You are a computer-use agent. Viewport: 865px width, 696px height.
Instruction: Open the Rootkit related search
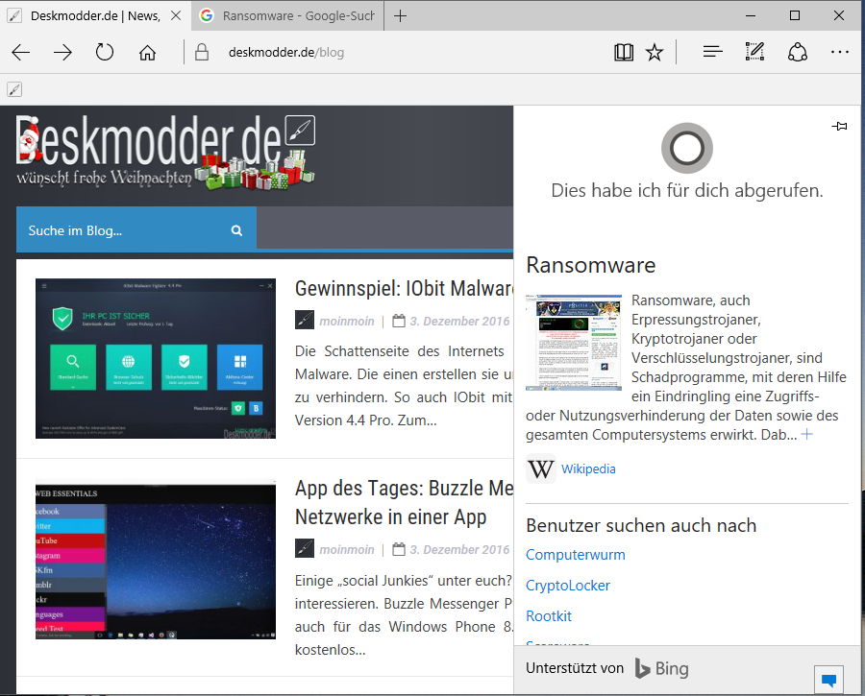[x=549, y=616]
